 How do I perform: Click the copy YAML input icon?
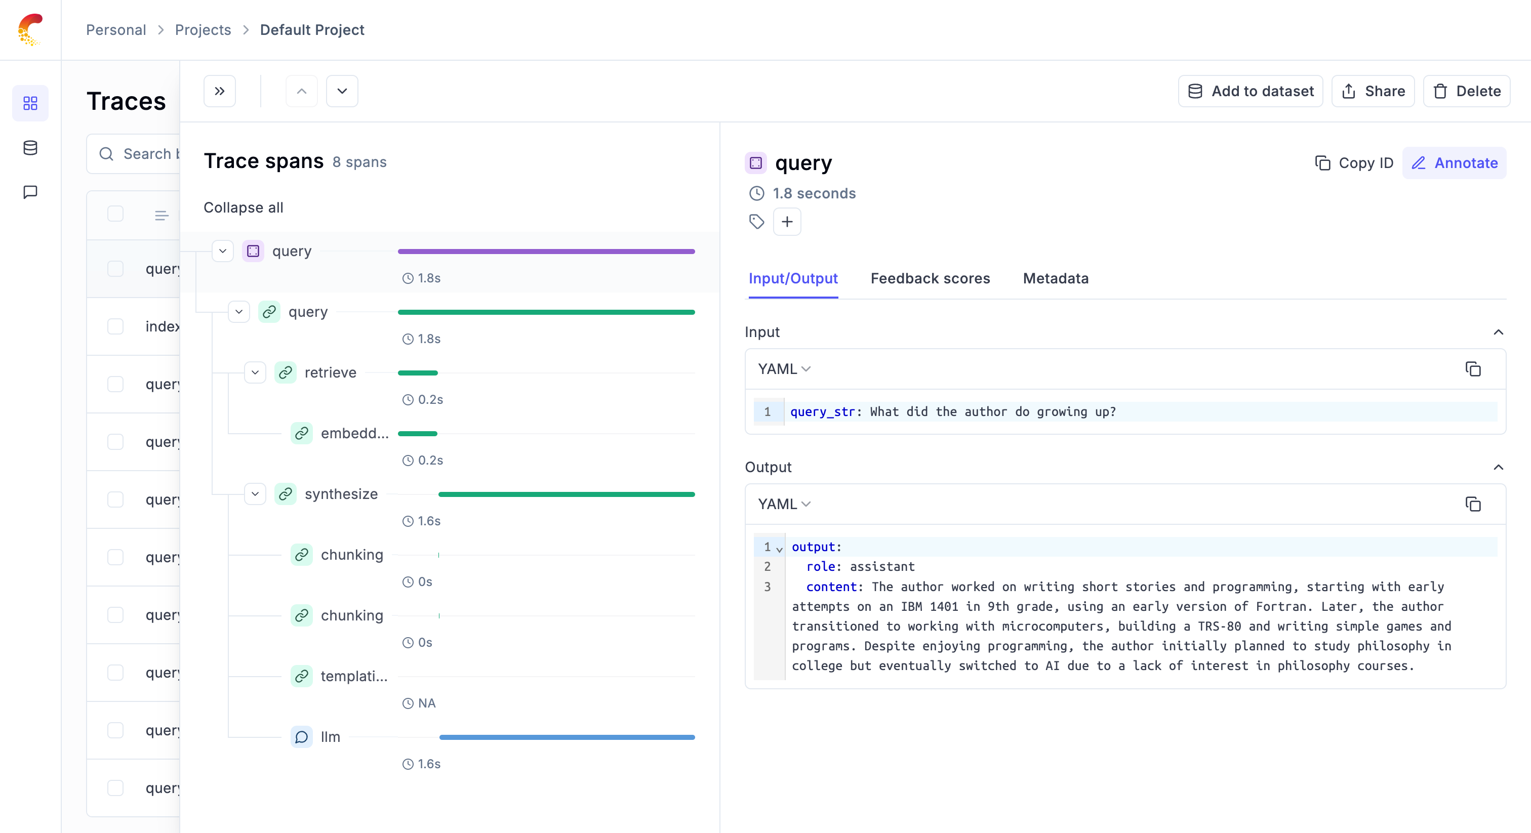coord(1473,369)
